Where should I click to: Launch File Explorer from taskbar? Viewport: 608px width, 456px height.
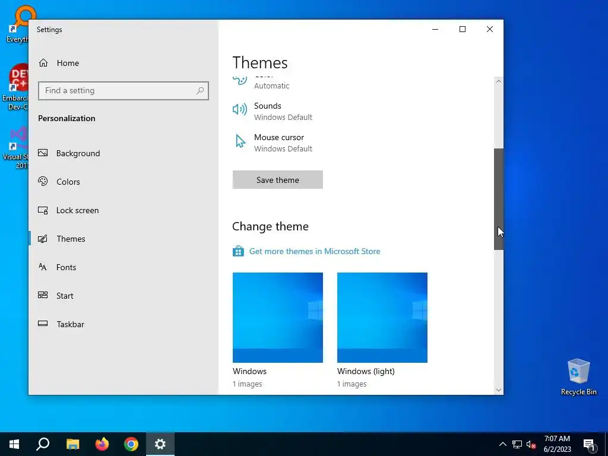pos(72,444)
